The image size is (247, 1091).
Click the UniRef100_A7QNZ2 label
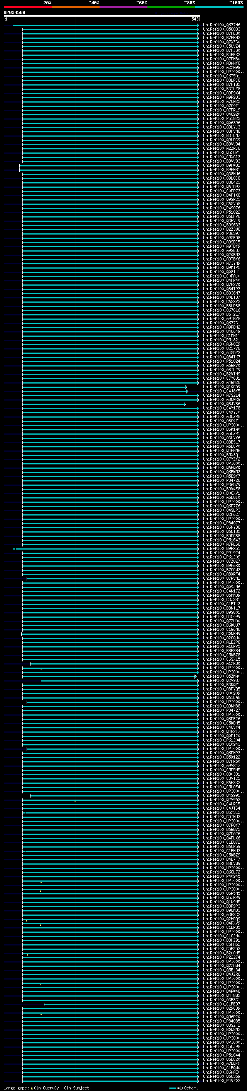[x=221, y=102]
